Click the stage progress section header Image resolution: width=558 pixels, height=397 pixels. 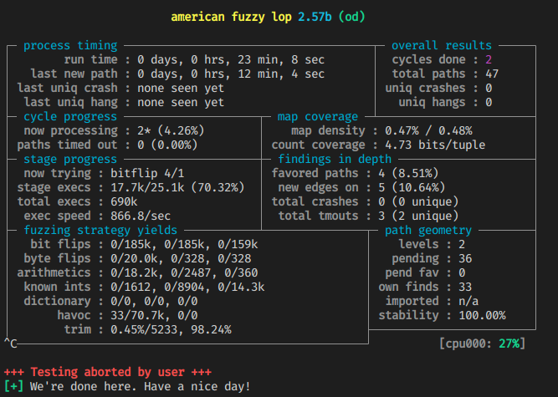pos(70,159)
